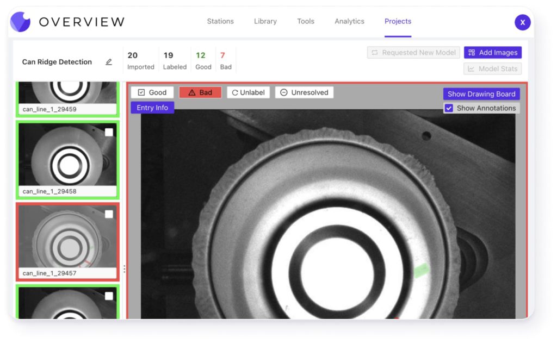Image resolution: width=557 pixels, height=344 pixels.
Task: Mark the image as Bad
Action: (200, 92)
